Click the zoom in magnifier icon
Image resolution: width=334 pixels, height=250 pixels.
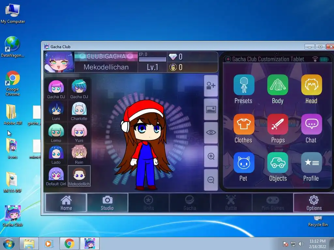(x=211, y=156)
